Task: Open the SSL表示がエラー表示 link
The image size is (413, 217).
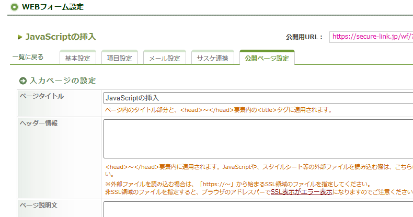Action: pyautogui.click(x=302, y=192)
